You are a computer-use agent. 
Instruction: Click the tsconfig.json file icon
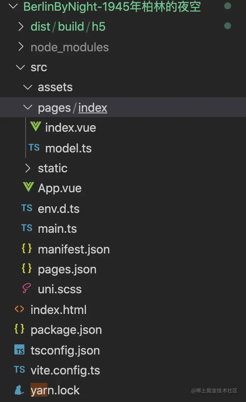tap(19, 350)
